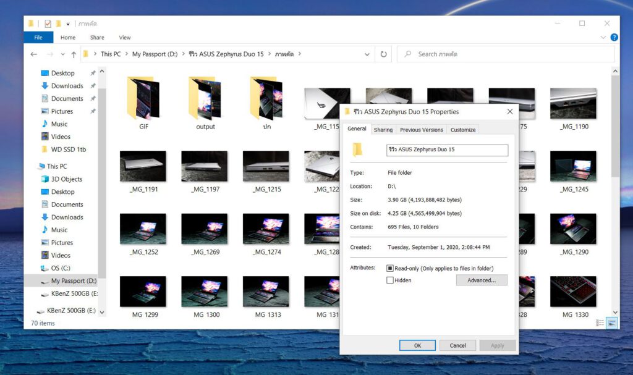The image size is (633, 375).
Task: Click the Forward navigation arrow
Action: 49,54
